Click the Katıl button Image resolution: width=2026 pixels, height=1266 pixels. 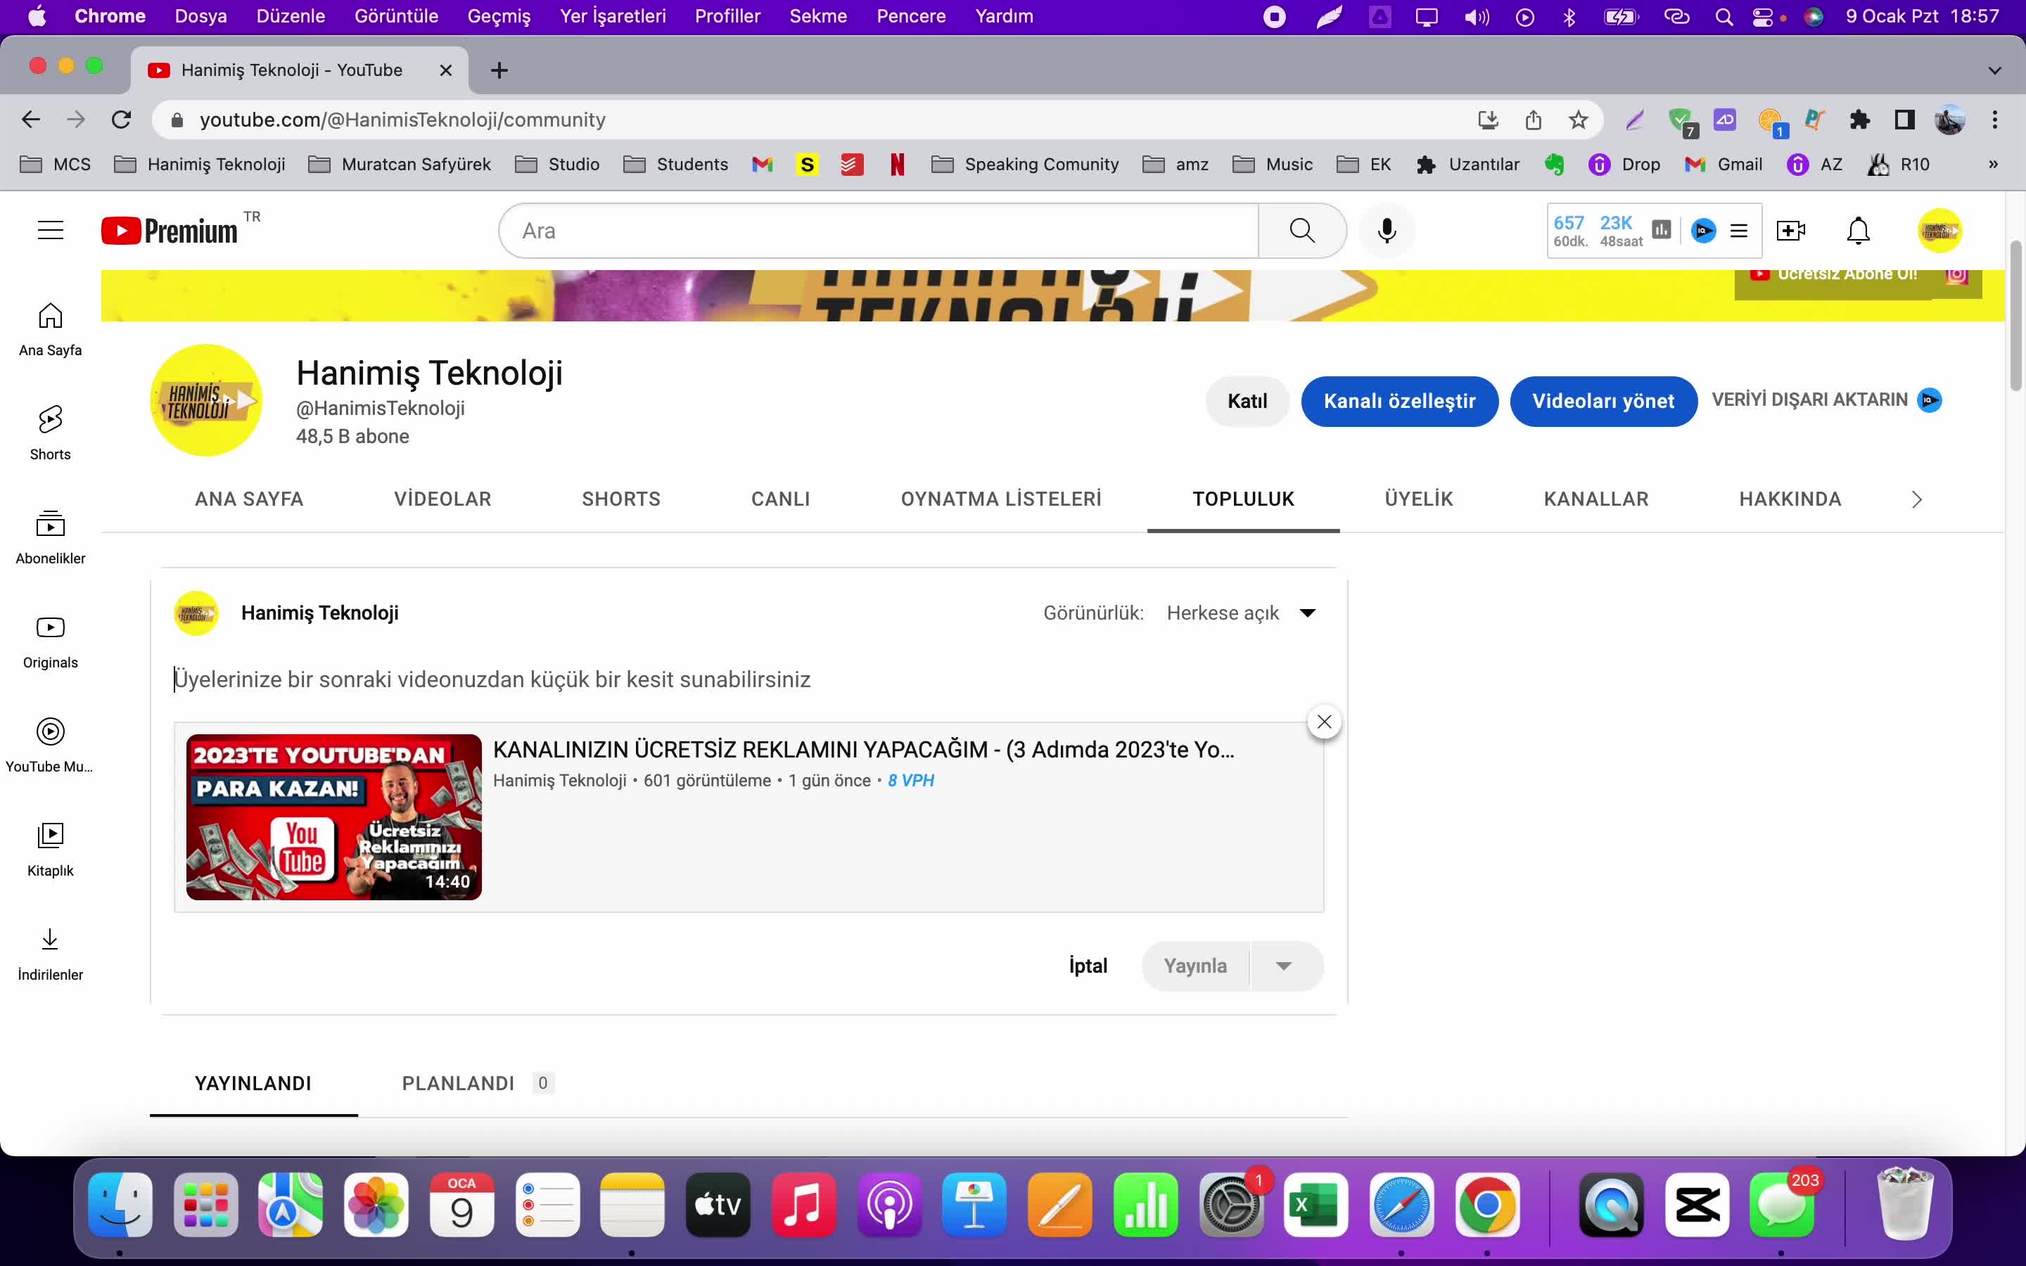[x=1247, y=401]
